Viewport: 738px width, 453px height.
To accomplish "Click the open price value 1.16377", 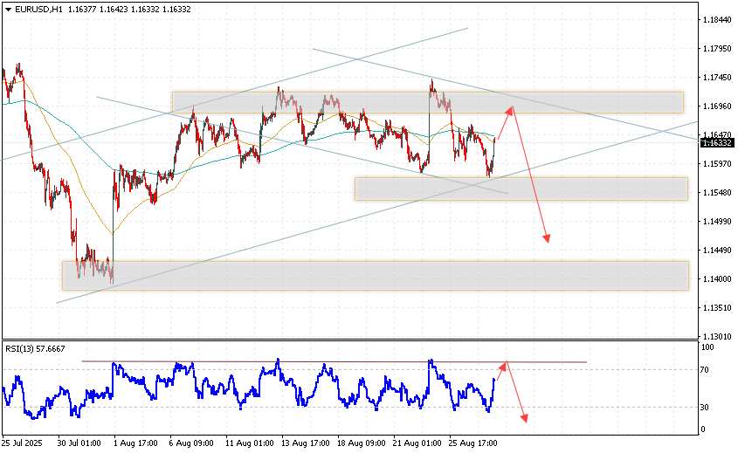I will (82, 9).
